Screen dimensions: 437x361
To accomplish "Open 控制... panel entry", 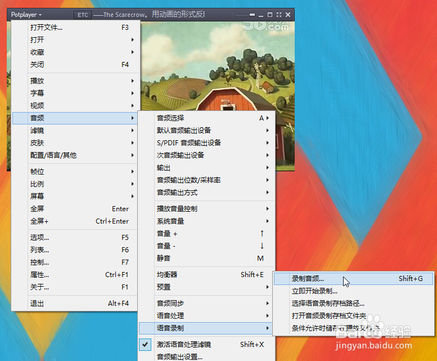I will pos(75,262).
